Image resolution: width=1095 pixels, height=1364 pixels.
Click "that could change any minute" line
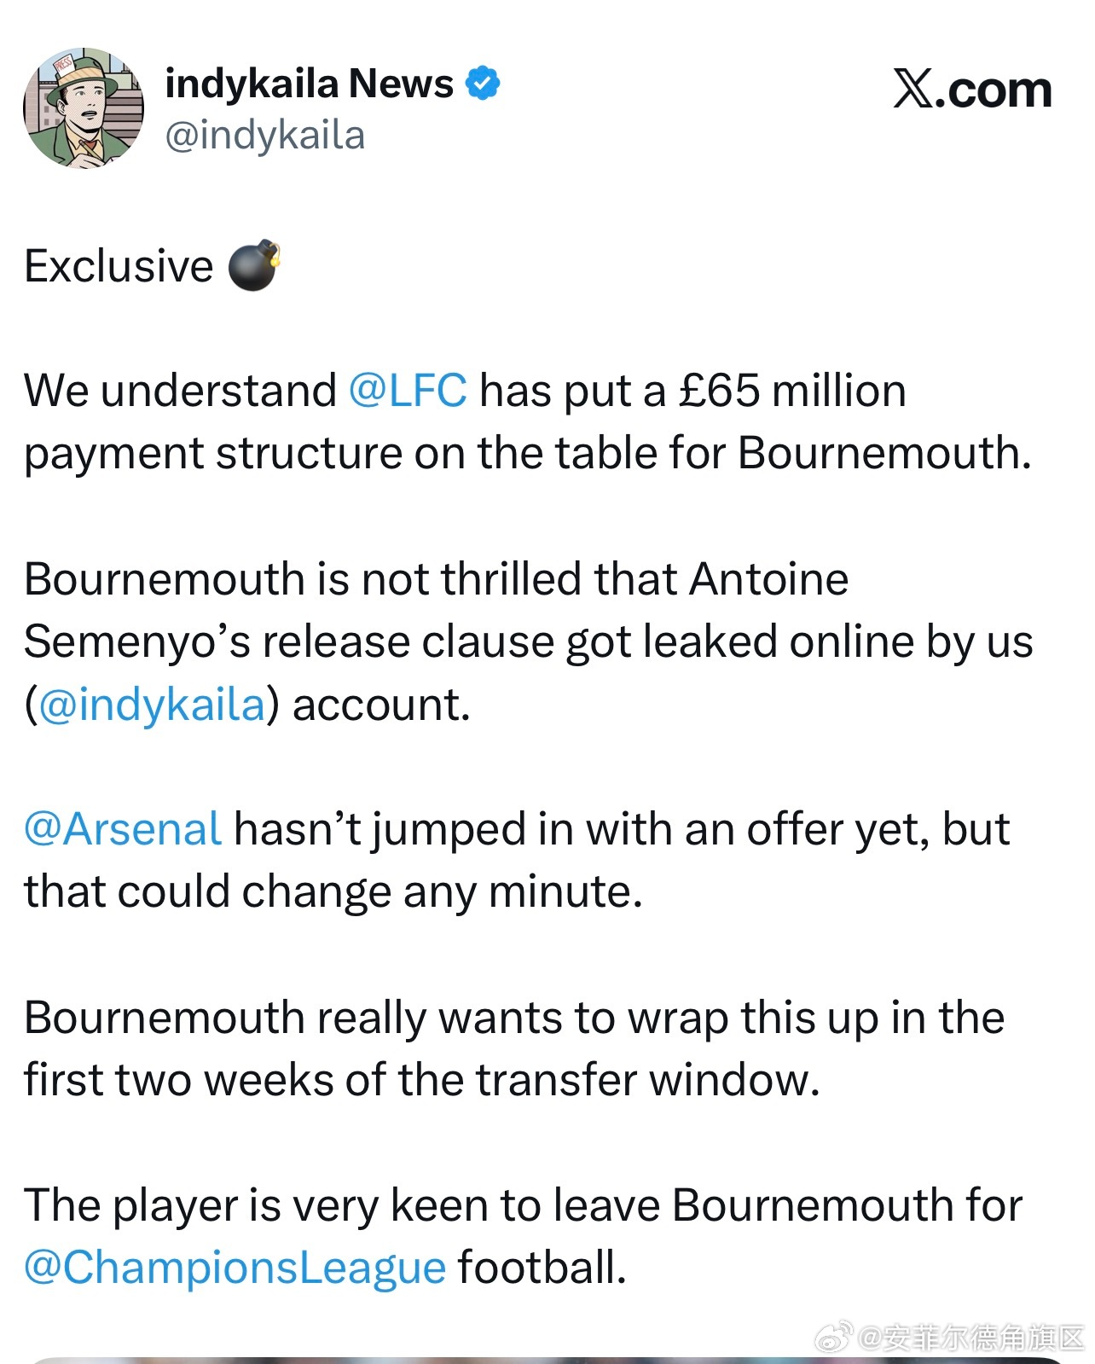(x=333, y=891)
